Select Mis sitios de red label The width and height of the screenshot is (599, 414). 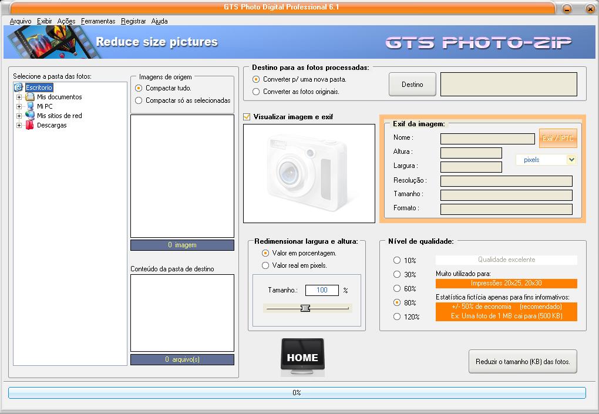coord(59,116)
